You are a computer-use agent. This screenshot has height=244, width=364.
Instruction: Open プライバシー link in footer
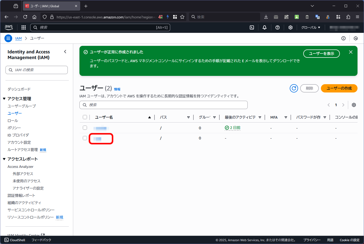point(312,240)
